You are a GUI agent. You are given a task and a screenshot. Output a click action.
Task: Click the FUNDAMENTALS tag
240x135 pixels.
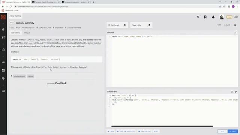coord(19,76)
